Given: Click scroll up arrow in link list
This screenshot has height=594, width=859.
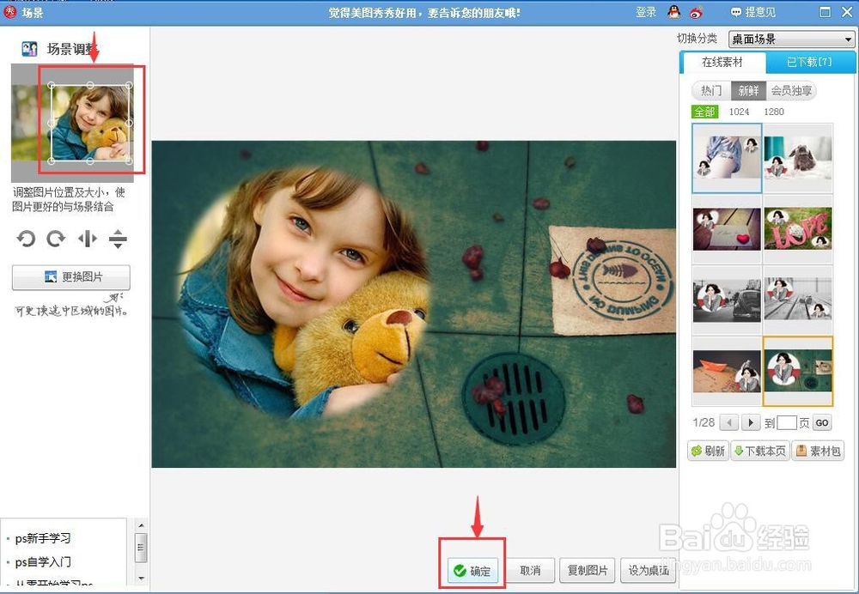Looking at the screenshot, I should [x=141, y=525].
